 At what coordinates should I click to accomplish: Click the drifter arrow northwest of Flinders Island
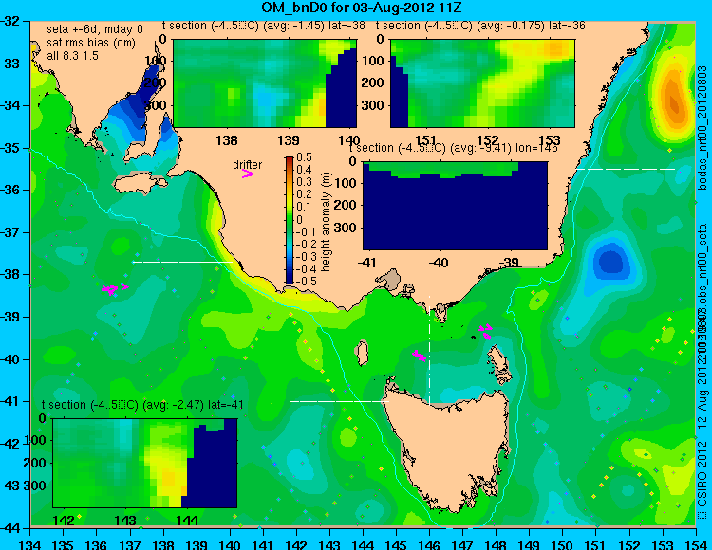[x=486, y=331]
